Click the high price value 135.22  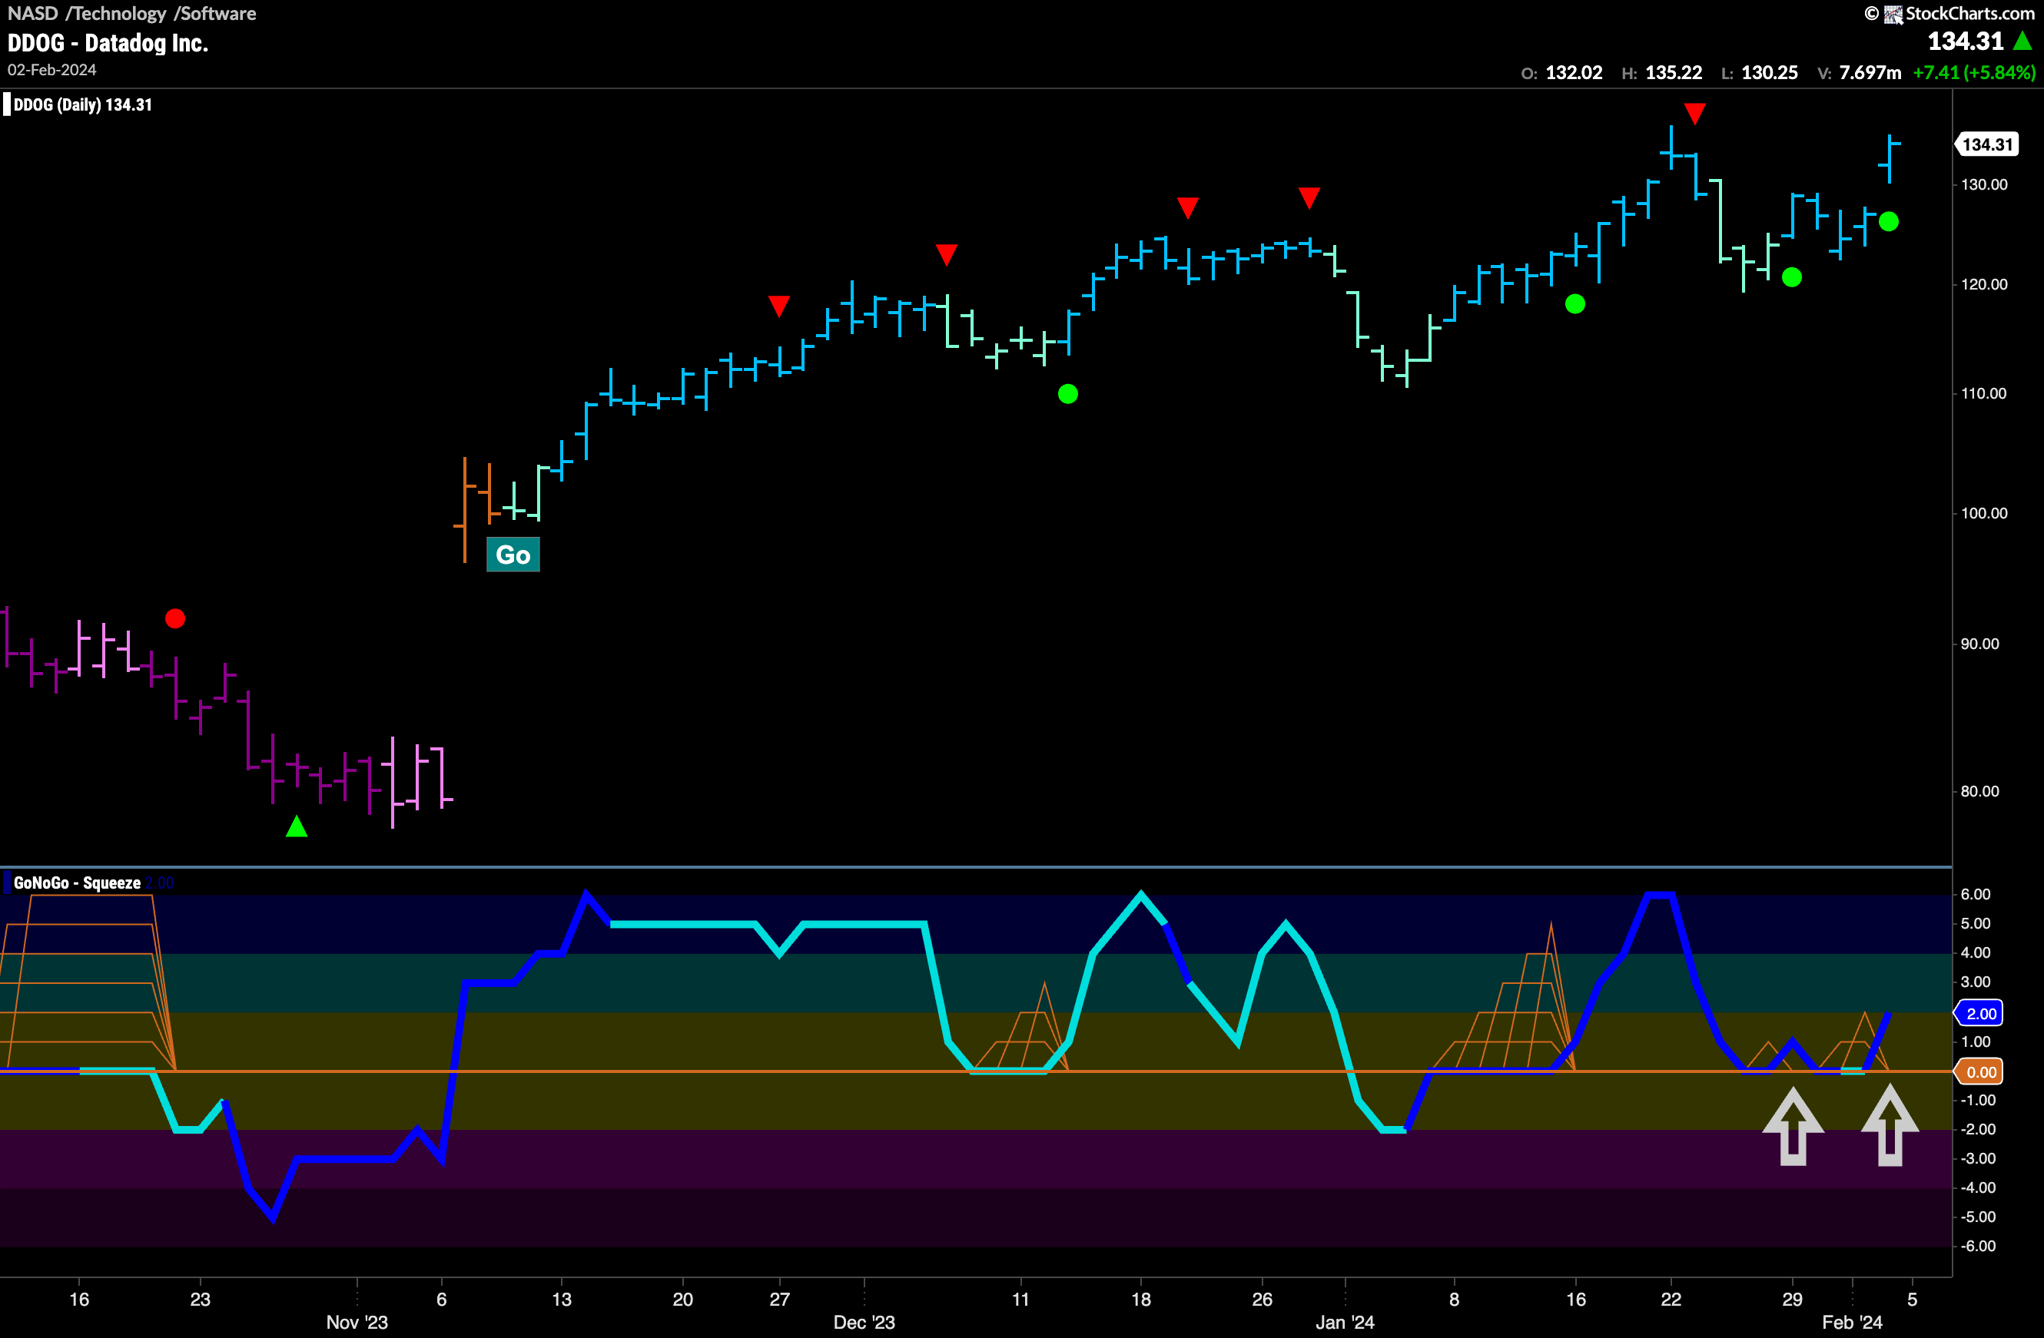[x=1673, y=73]
